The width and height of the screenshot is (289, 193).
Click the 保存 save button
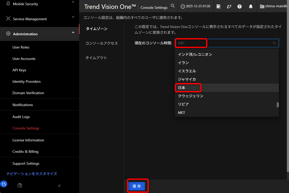tap(137, 186)
